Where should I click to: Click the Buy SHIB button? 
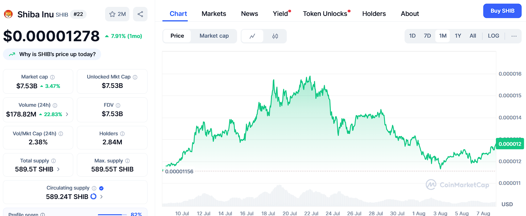click(x=502, y=11)
